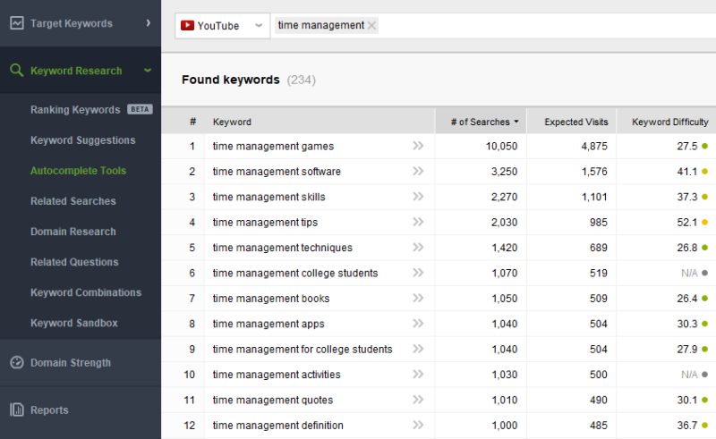The image size is (716, 439).
Task: Sort by # of Searches column
Action: tap(481, 122)
